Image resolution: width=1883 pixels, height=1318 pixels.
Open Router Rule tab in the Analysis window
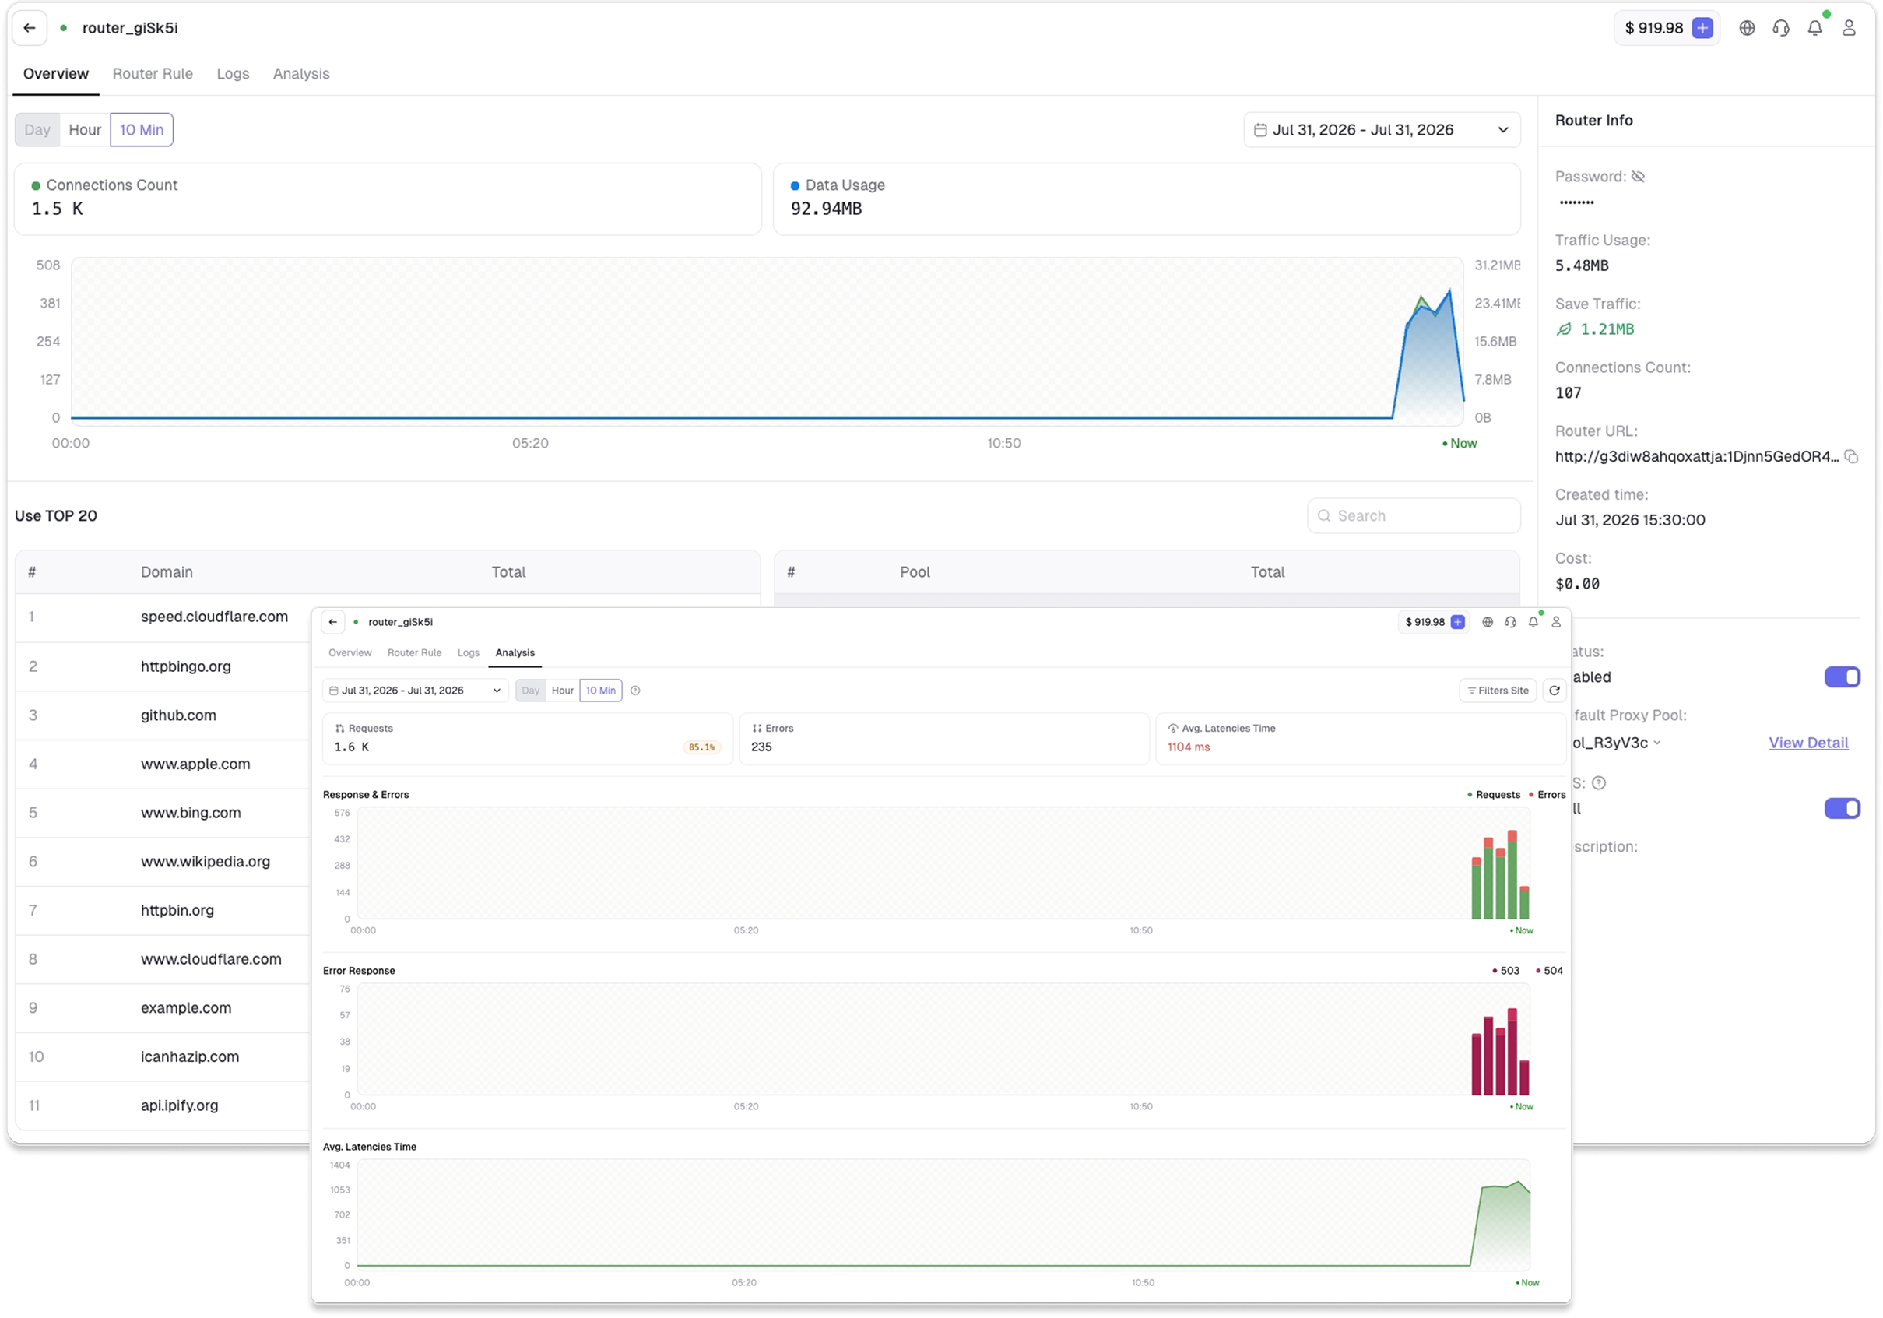pyautogui.click(x=414, y=653)
